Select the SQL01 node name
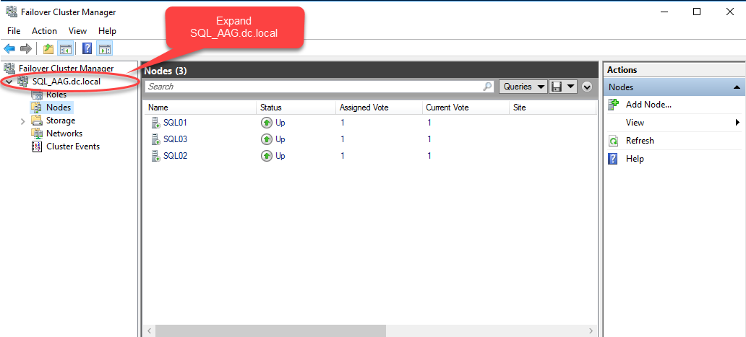The width and height of the screenshot is (746, 337). coord(175,123)
